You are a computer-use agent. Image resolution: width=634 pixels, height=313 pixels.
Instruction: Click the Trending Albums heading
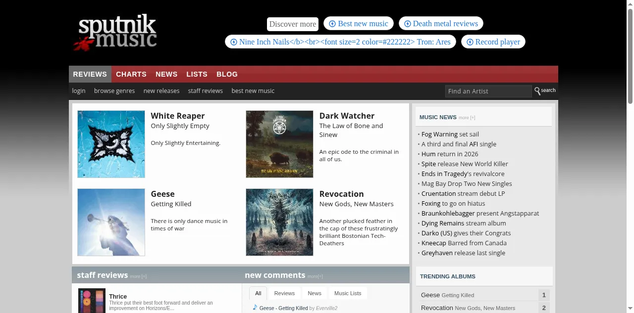448,276
